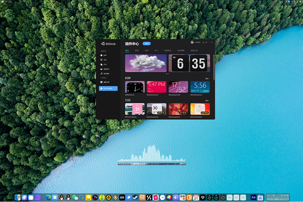Open the 时钟 clock category in the sidebar

point(103,55)
